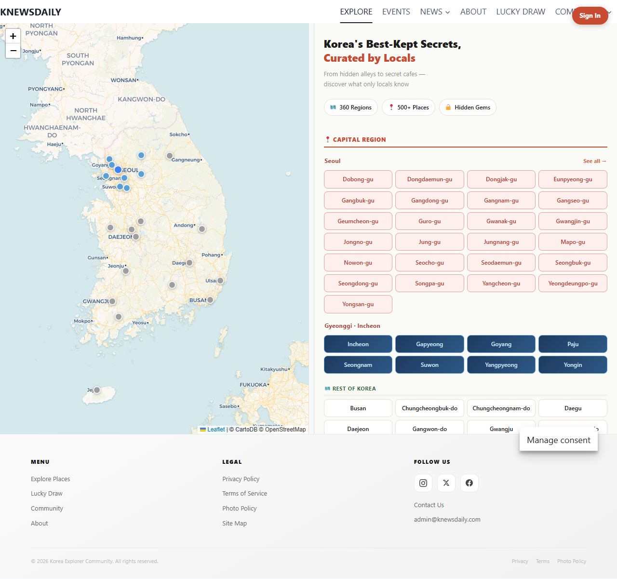Viewport: 617px width, 579px height.
Task: Open the Privacy Policy footer link
Action: click(241, 479)
